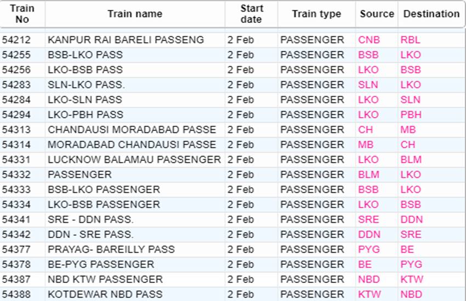Open the SRE source station link
Viewport: 466px width, 301px height.
(368, 219)
